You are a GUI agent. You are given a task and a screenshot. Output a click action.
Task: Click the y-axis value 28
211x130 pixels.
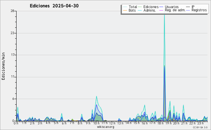(12, 11)
